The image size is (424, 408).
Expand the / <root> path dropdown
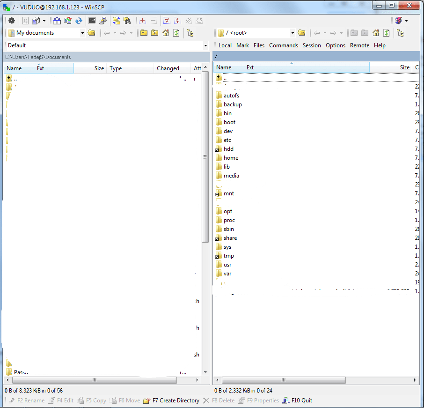click(x=292, y=33)
